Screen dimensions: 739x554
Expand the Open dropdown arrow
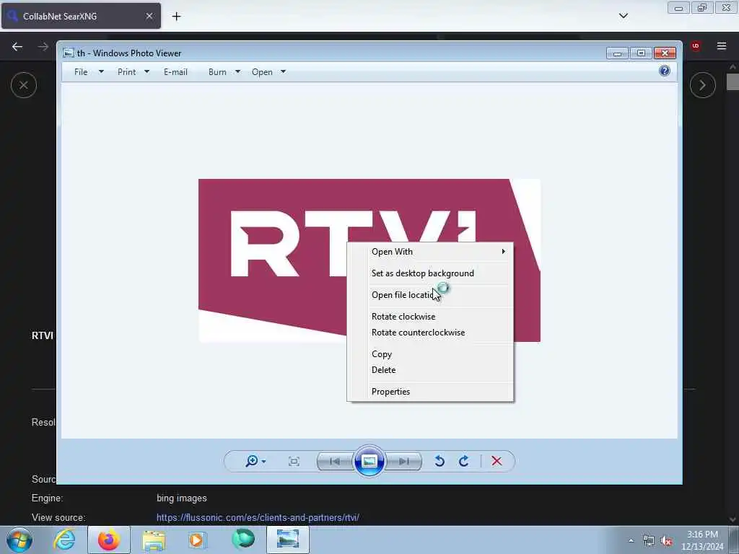click(x=283, y=71)
